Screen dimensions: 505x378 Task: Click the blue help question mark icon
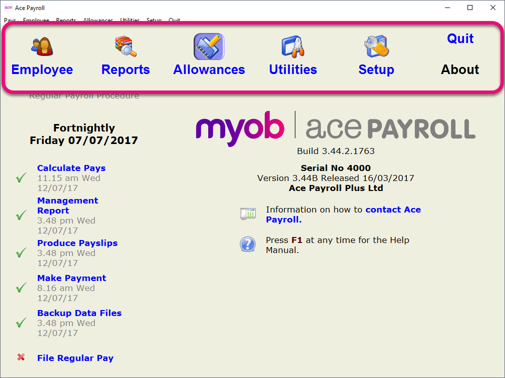[x=248, y=244]
